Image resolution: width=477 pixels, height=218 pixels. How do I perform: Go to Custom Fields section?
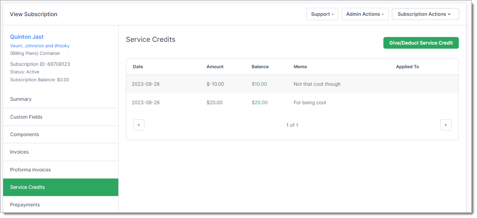coord(26,117)
